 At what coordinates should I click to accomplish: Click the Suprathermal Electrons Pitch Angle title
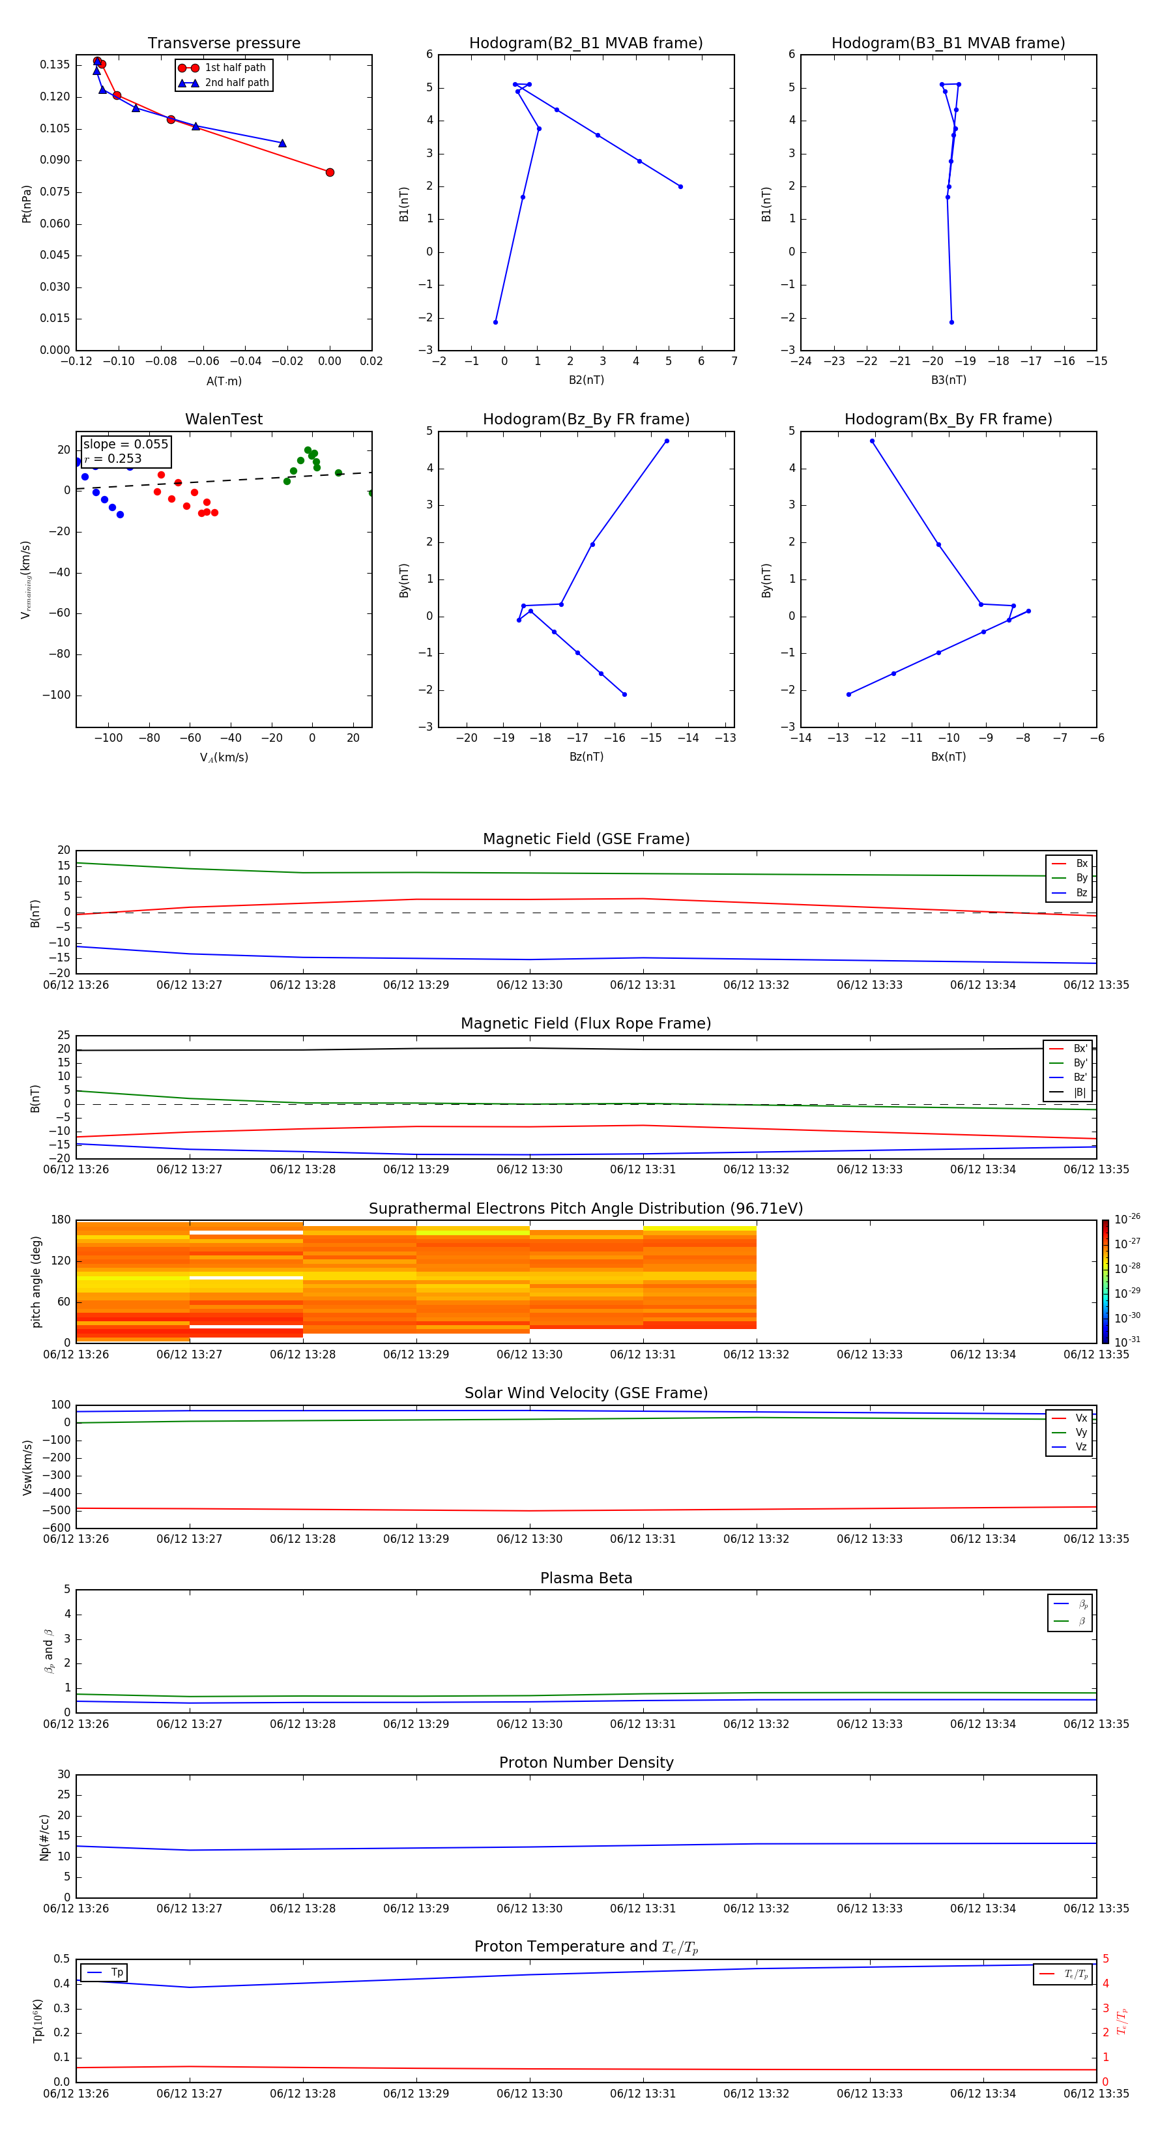(586, 1209)
